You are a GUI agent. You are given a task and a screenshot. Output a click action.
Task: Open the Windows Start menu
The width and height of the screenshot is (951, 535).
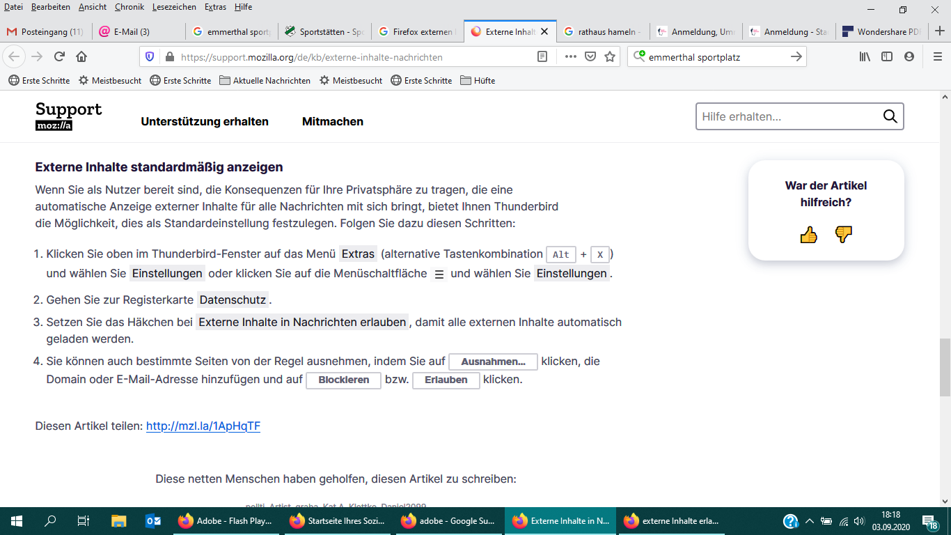click(17, 521)
